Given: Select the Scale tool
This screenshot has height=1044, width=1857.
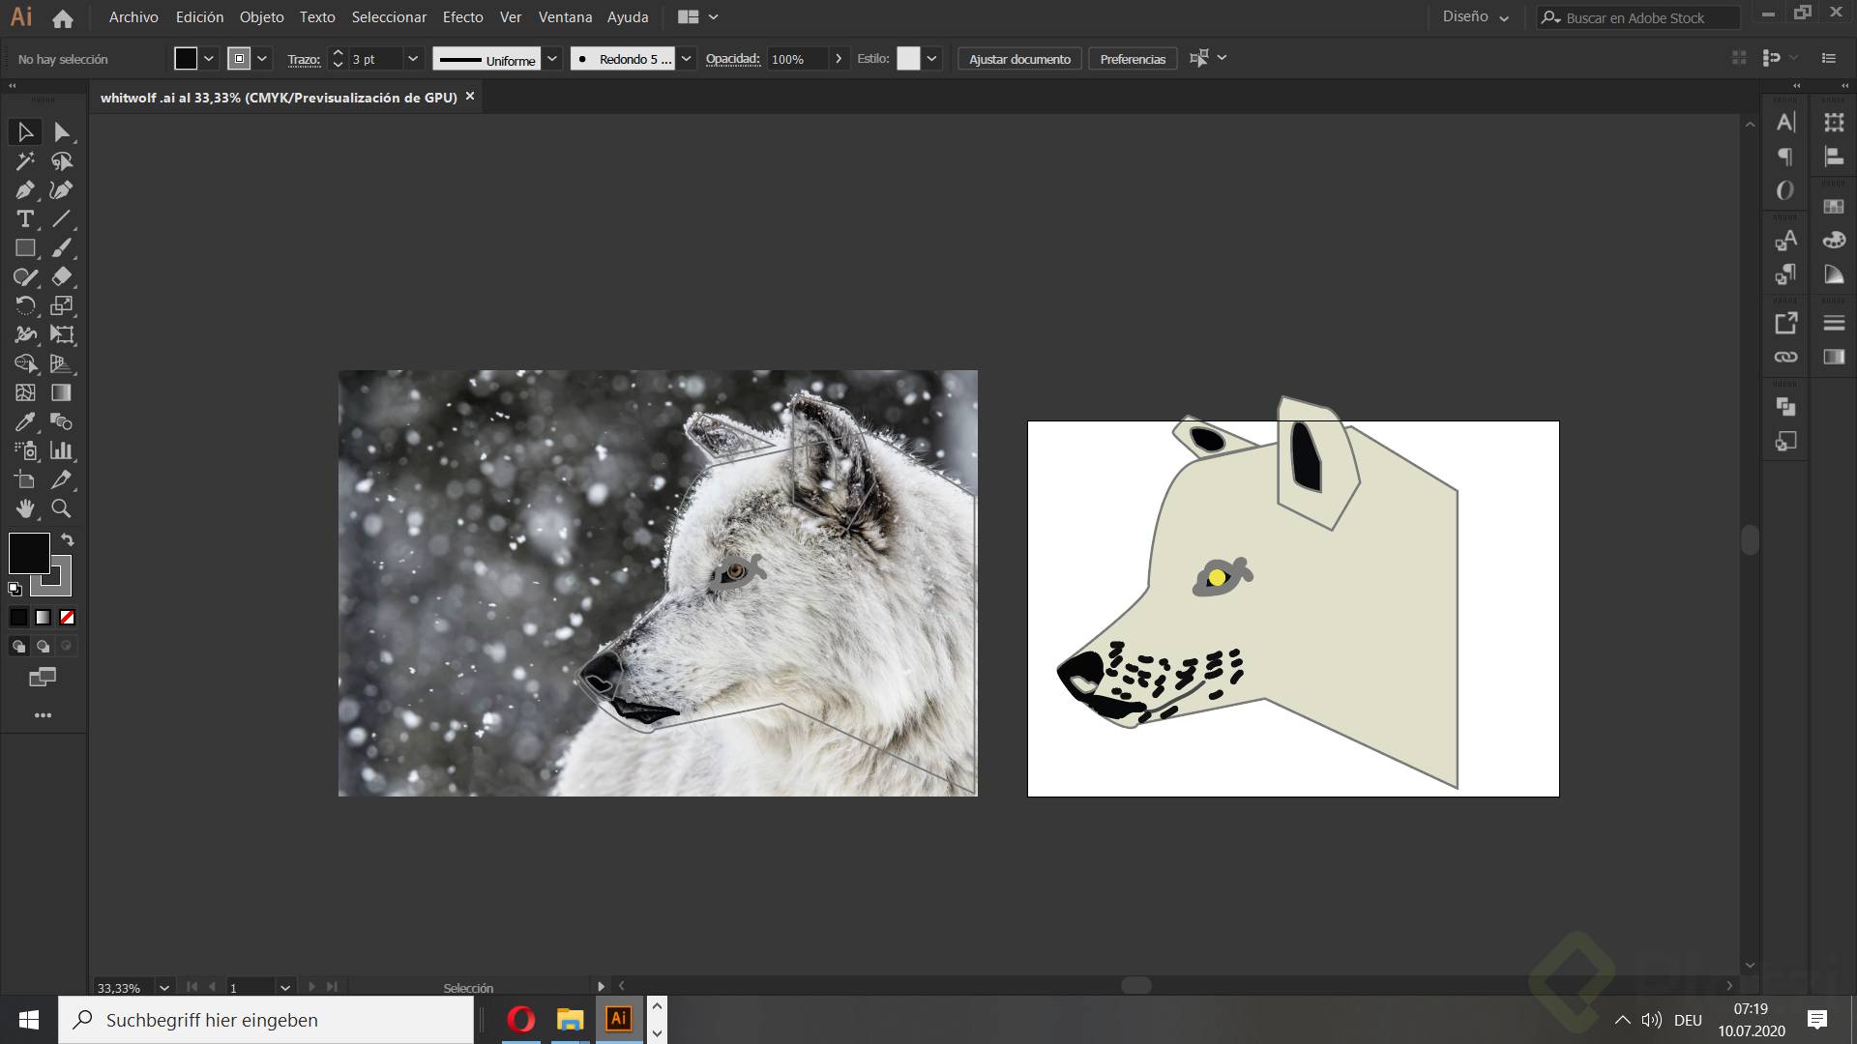Looking at the screenshot, I should click(x=62, y=305).
